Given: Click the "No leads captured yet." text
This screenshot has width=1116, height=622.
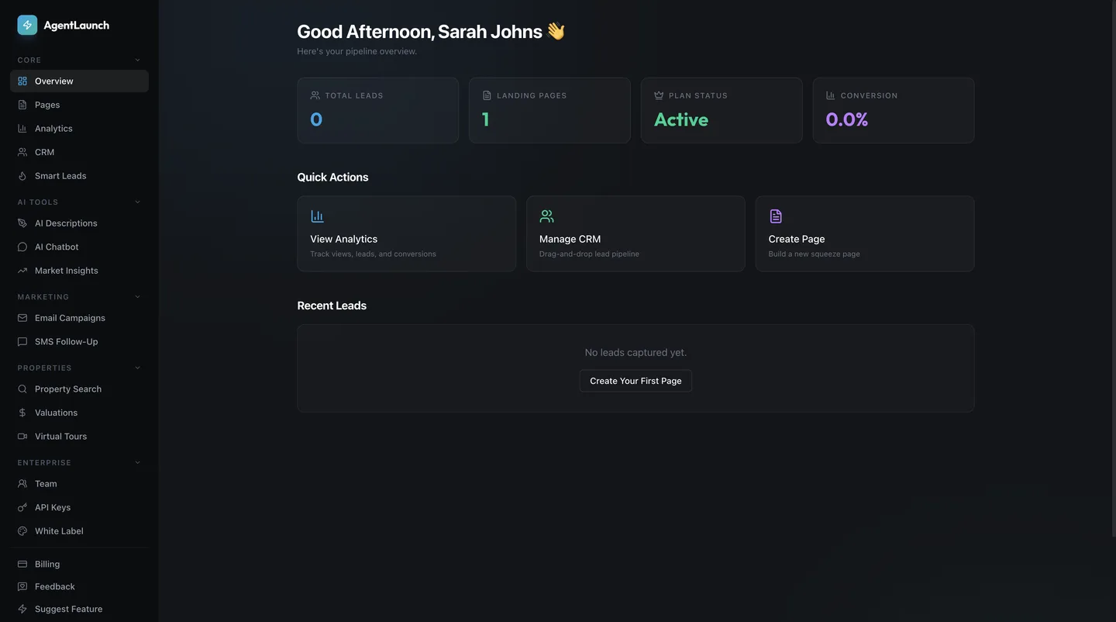Looking at the screenshot, I should click(x=635, y=353).
